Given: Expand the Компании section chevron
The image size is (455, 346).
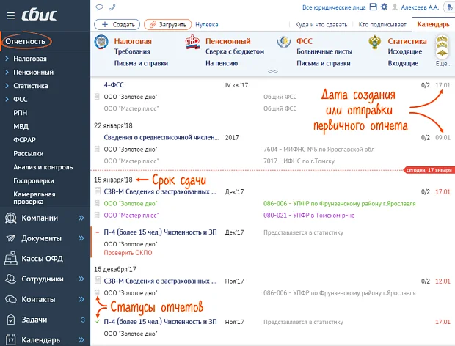Looking at the screenshot, I should coord(81,218).
